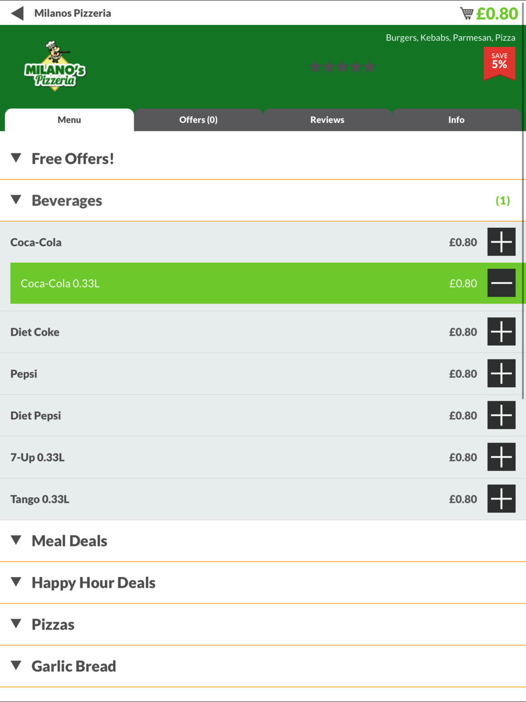Open the Reviews tab

pos(327,120)
